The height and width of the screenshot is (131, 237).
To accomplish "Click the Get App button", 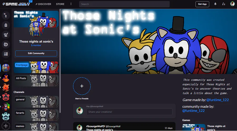I will [202, 4].
